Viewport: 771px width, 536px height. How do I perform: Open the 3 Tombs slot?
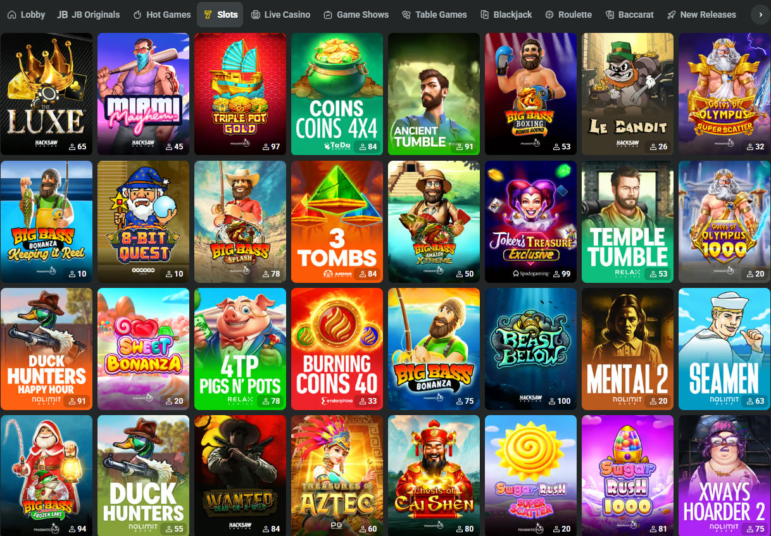tap(337, 221)
